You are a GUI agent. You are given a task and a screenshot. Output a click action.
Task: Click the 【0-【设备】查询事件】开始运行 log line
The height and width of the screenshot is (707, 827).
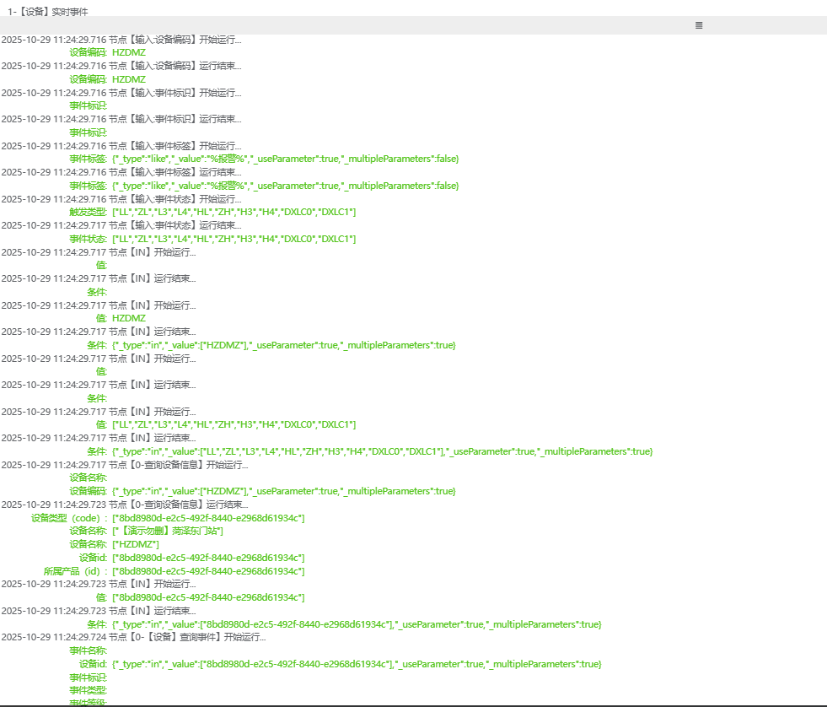pyautogui.click(x=133, y=637)
